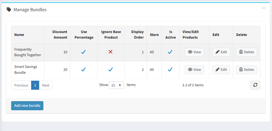The height and width of the screenshot is (131, 272).
Task: Go to the Previous page
Action: (21, 85)
